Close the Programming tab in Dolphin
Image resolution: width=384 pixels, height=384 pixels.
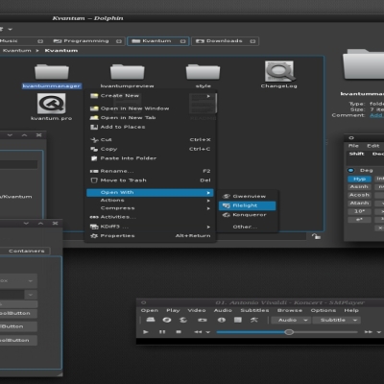(x=119, y=41)
